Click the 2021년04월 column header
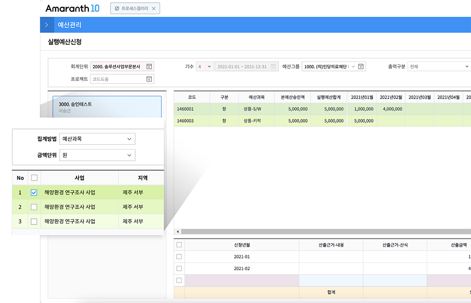471x303 pixels. tap(448, 97)
